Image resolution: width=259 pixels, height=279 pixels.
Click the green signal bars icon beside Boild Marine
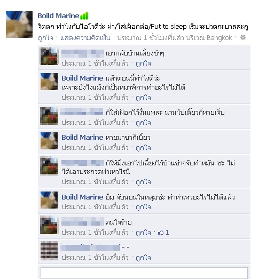[84, 16]
